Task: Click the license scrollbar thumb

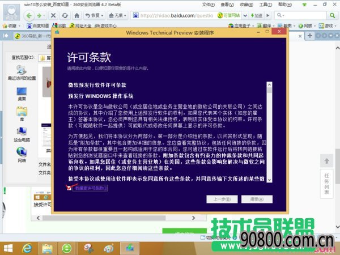Action: point(269,90)
